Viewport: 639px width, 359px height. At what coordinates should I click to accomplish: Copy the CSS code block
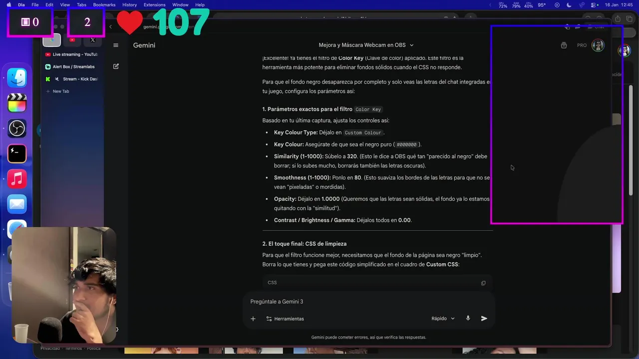483,283
